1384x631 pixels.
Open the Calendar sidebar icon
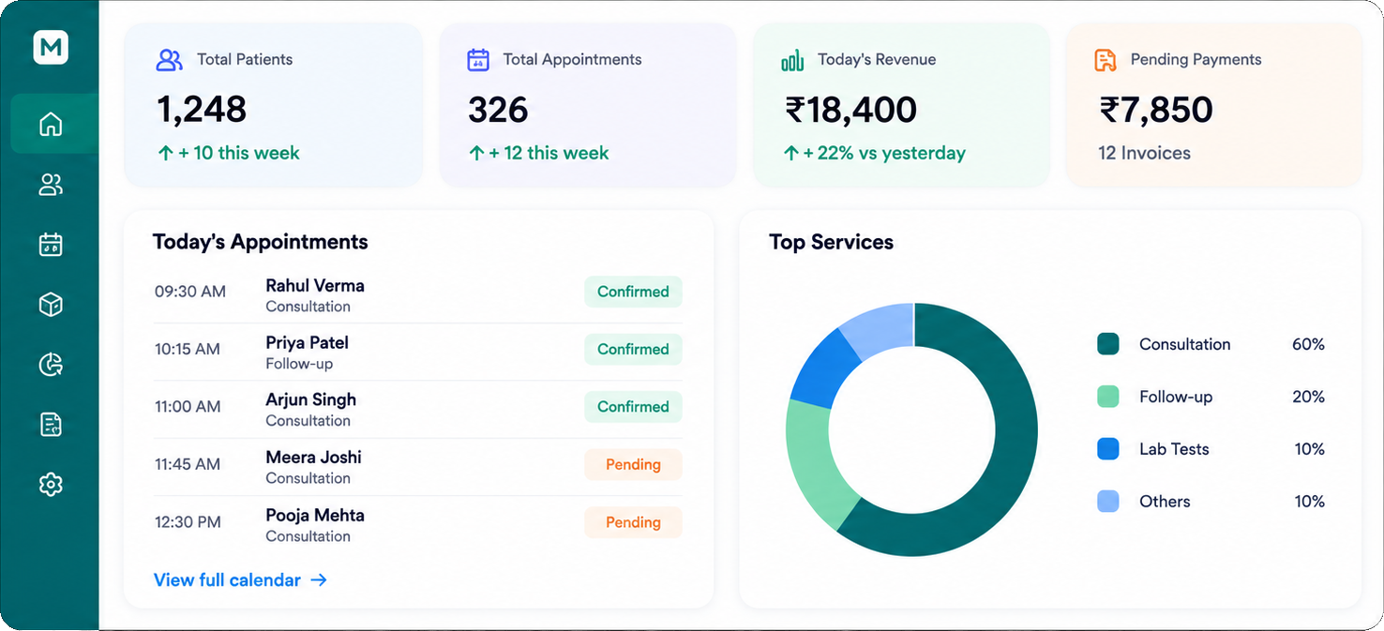[x=51, y=245]
